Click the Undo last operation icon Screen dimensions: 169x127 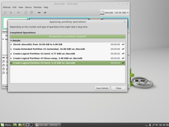click(39, 13)
